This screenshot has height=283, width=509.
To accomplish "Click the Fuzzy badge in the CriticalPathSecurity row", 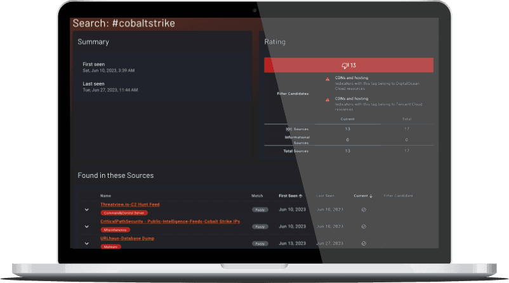I will point(260,227).
